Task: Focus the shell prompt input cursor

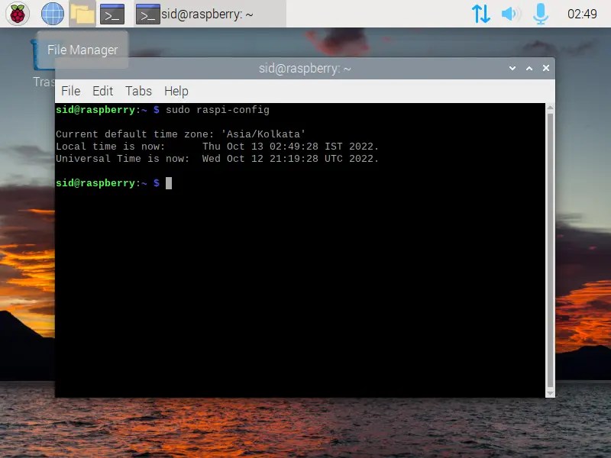Action: tap(167, 183)
